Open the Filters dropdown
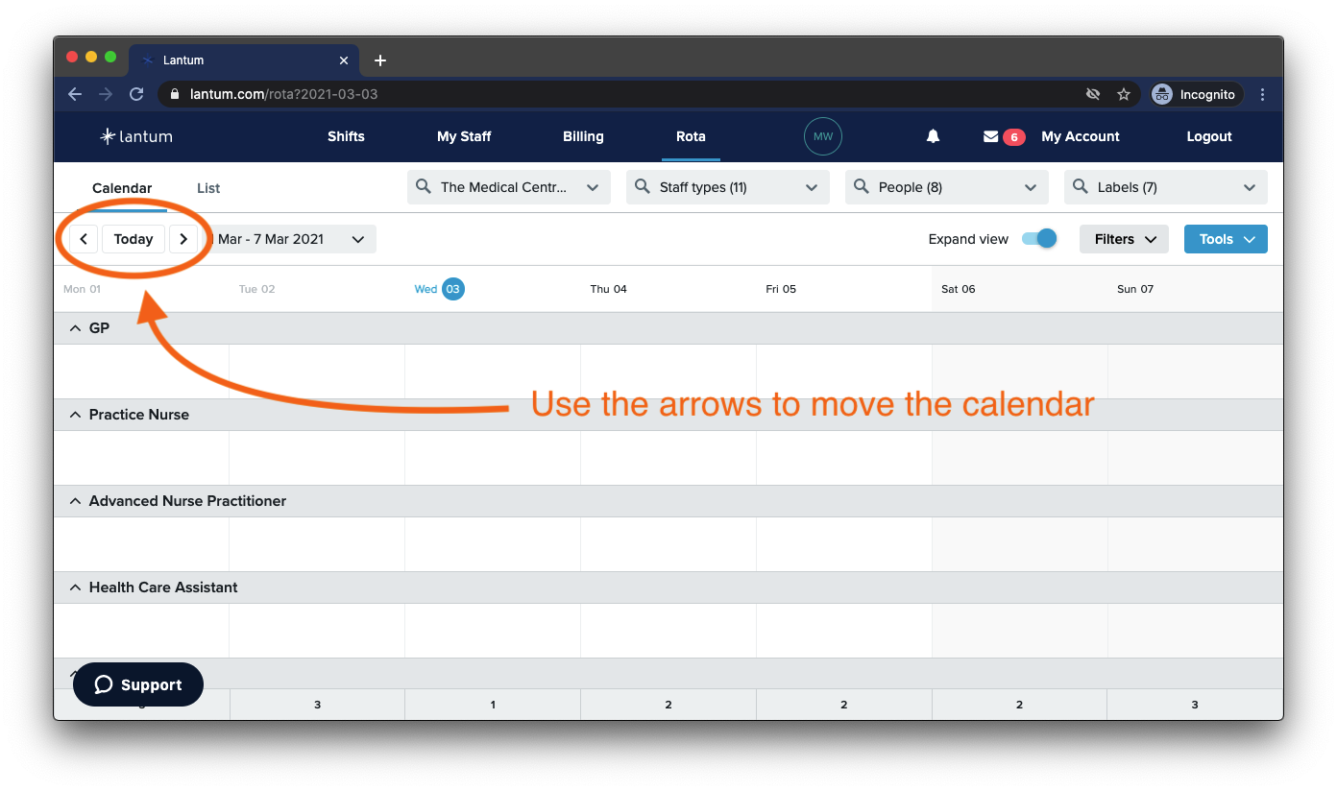Viewport: 1337px width, 791px height. 1124,239
